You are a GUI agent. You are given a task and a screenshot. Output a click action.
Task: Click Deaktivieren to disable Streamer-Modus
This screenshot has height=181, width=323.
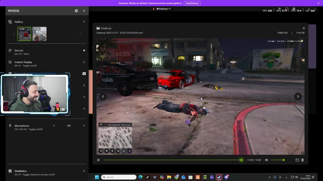click(192, 3)
